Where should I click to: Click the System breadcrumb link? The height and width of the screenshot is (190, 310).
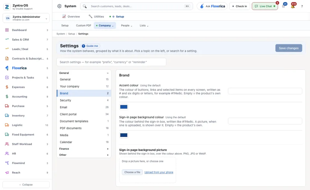[61, 34]
